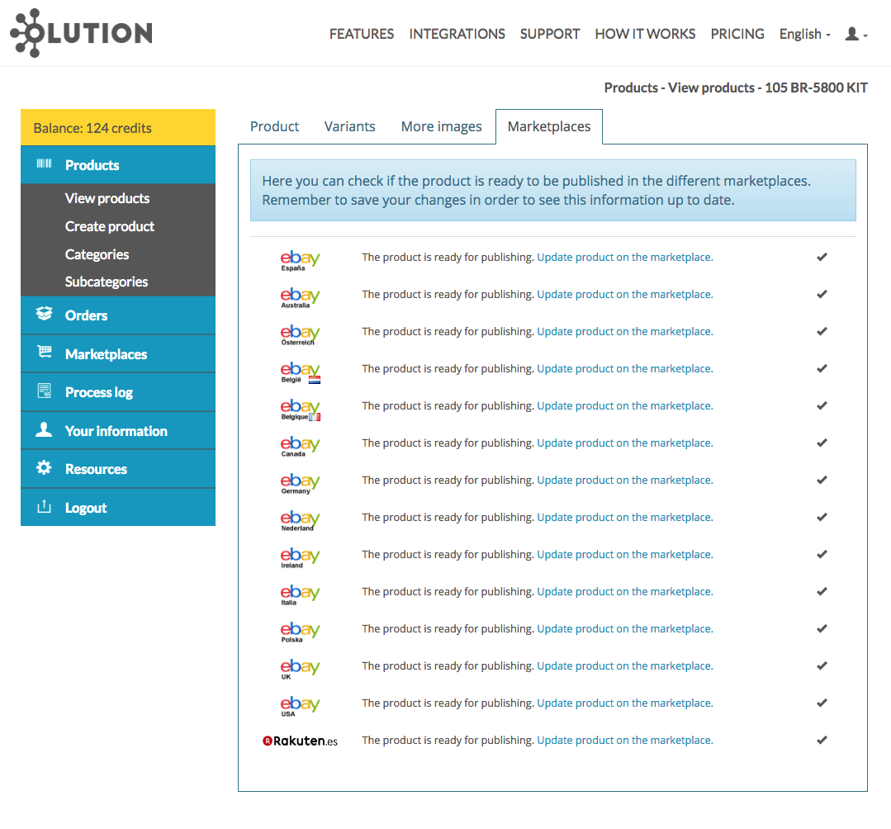The height and width of the screenshot is (829, 891).
Task: Update product on eBay Ireland marketplace
Action: tap(625, 554)
